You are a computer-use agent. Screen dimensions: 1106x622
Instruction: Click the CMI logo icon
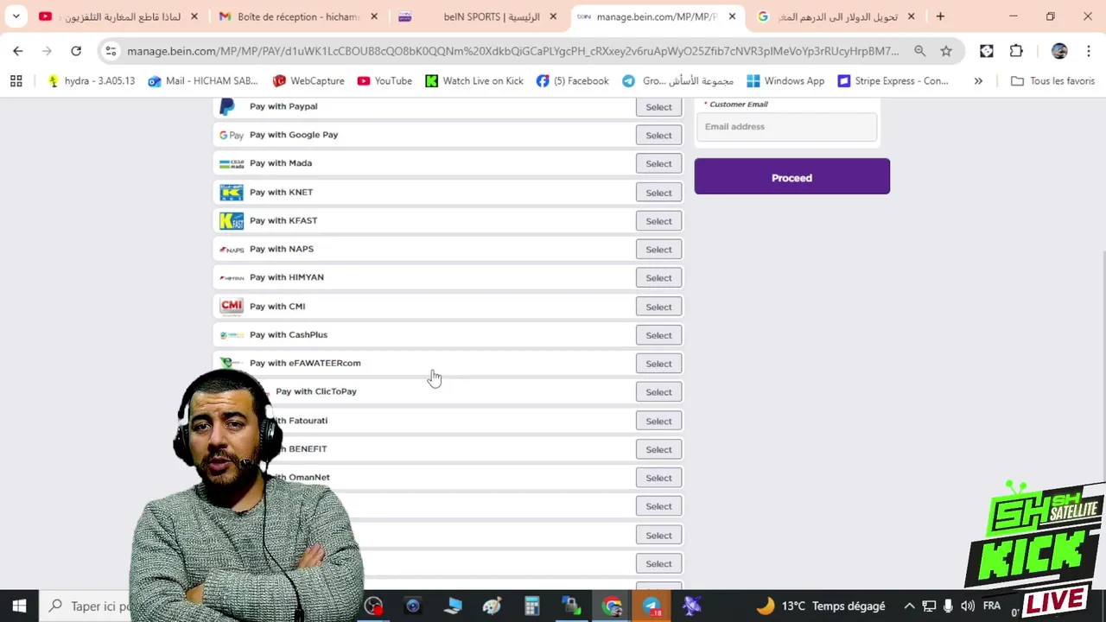(x=231, y=306)
